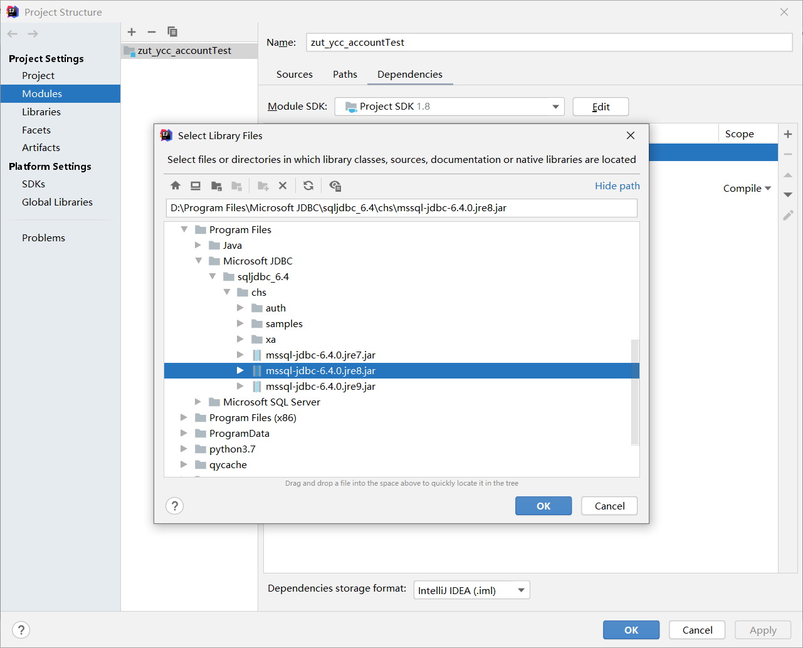The image size is (803, 648).
Task: Expand the Microsoft SQL Server folder
Action: coord(198,402)
